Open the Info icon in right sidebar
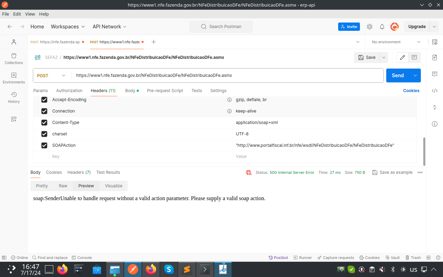 [435, 124]
